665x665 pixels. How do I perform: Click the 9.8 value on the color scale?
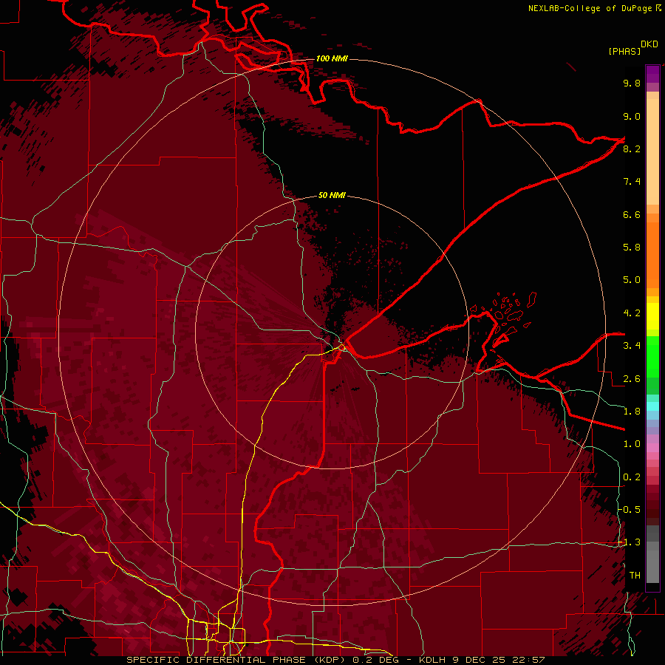click(x=632, y=83)
